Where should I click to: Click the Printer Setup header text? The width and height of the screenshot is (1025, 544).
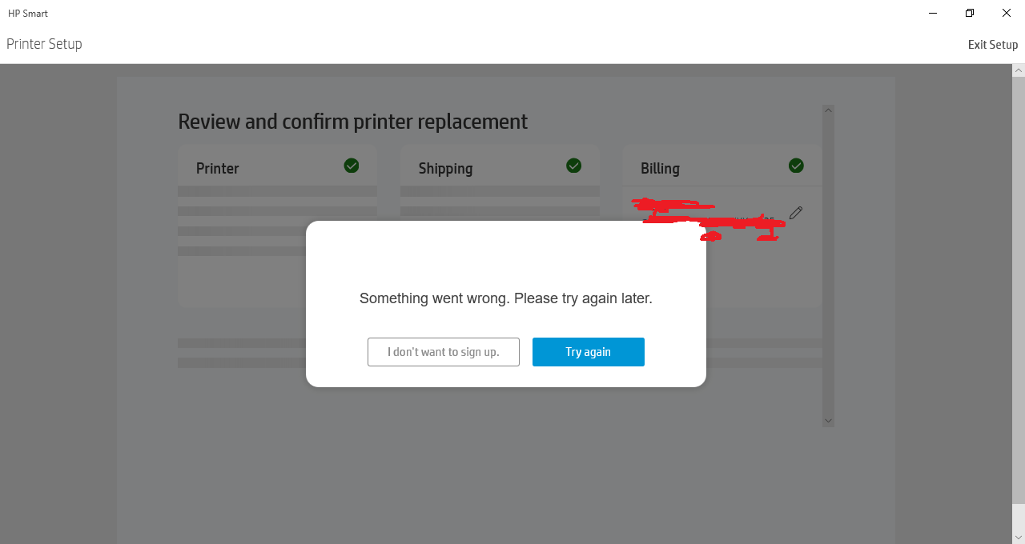coord(44,44)
